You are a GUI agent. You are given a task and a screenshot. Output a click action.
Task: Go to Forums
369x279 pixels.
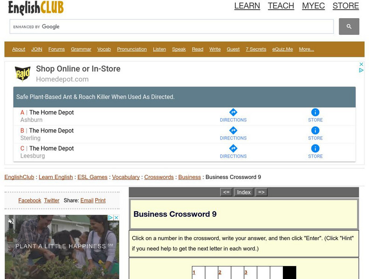[x=56, y=49]
